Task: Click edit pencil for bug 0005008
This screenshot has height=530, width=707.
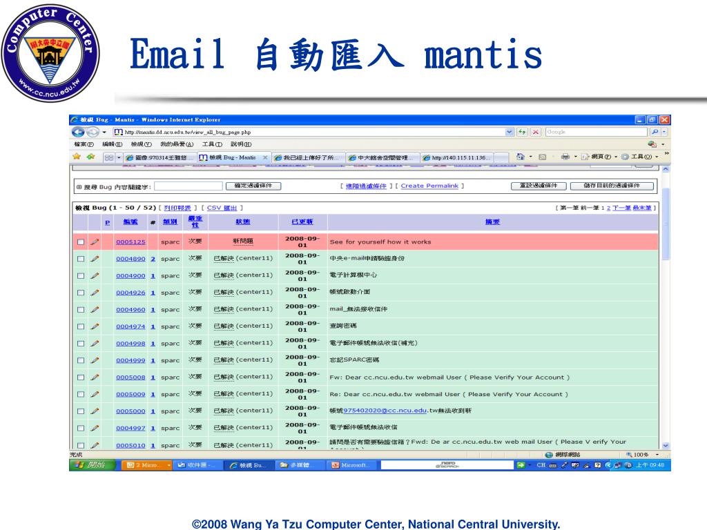Action: (95, 377)
